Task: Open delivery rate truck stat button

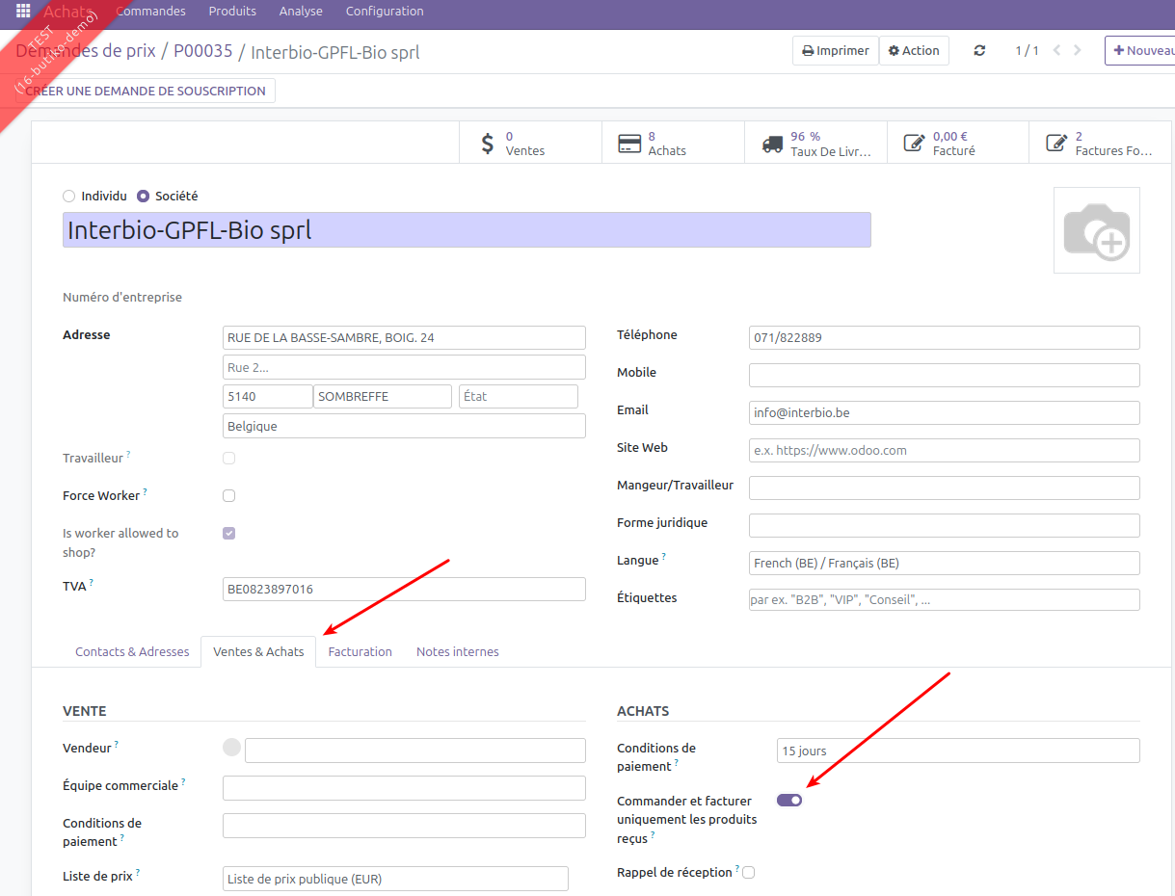Action: [x=815, y=144]
